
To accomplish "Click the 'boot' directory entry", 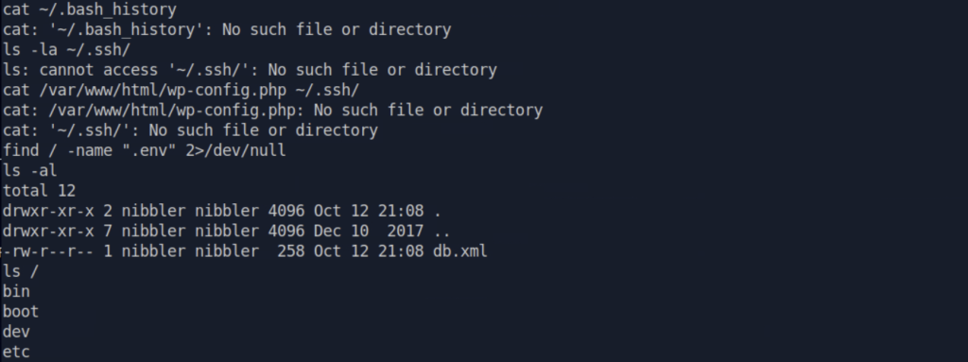I will (x=21, y=311).
